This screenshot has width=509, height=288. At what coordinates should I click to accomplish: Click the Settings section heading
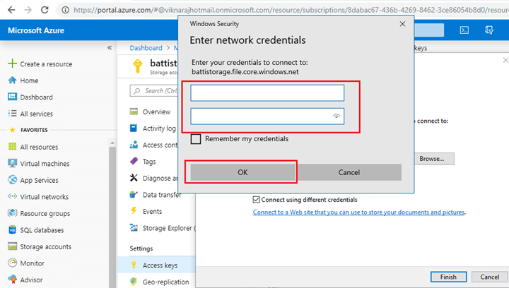click(x=141, y=248)
